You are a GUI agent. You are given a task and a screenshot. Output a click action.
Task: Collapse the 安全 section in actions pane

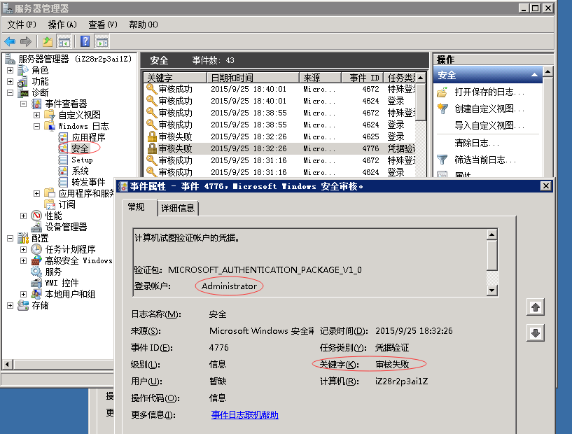[536, 75]
